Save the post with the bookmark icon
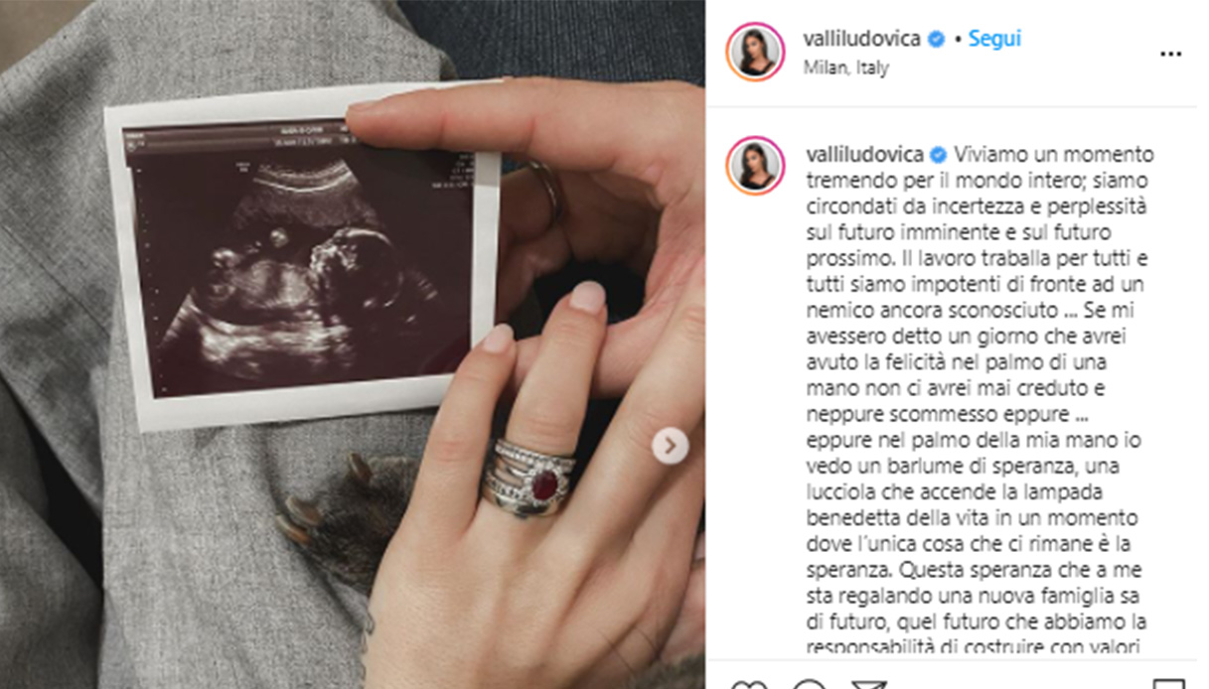This screenshot has width=1209, height=689. [1169, 685]
